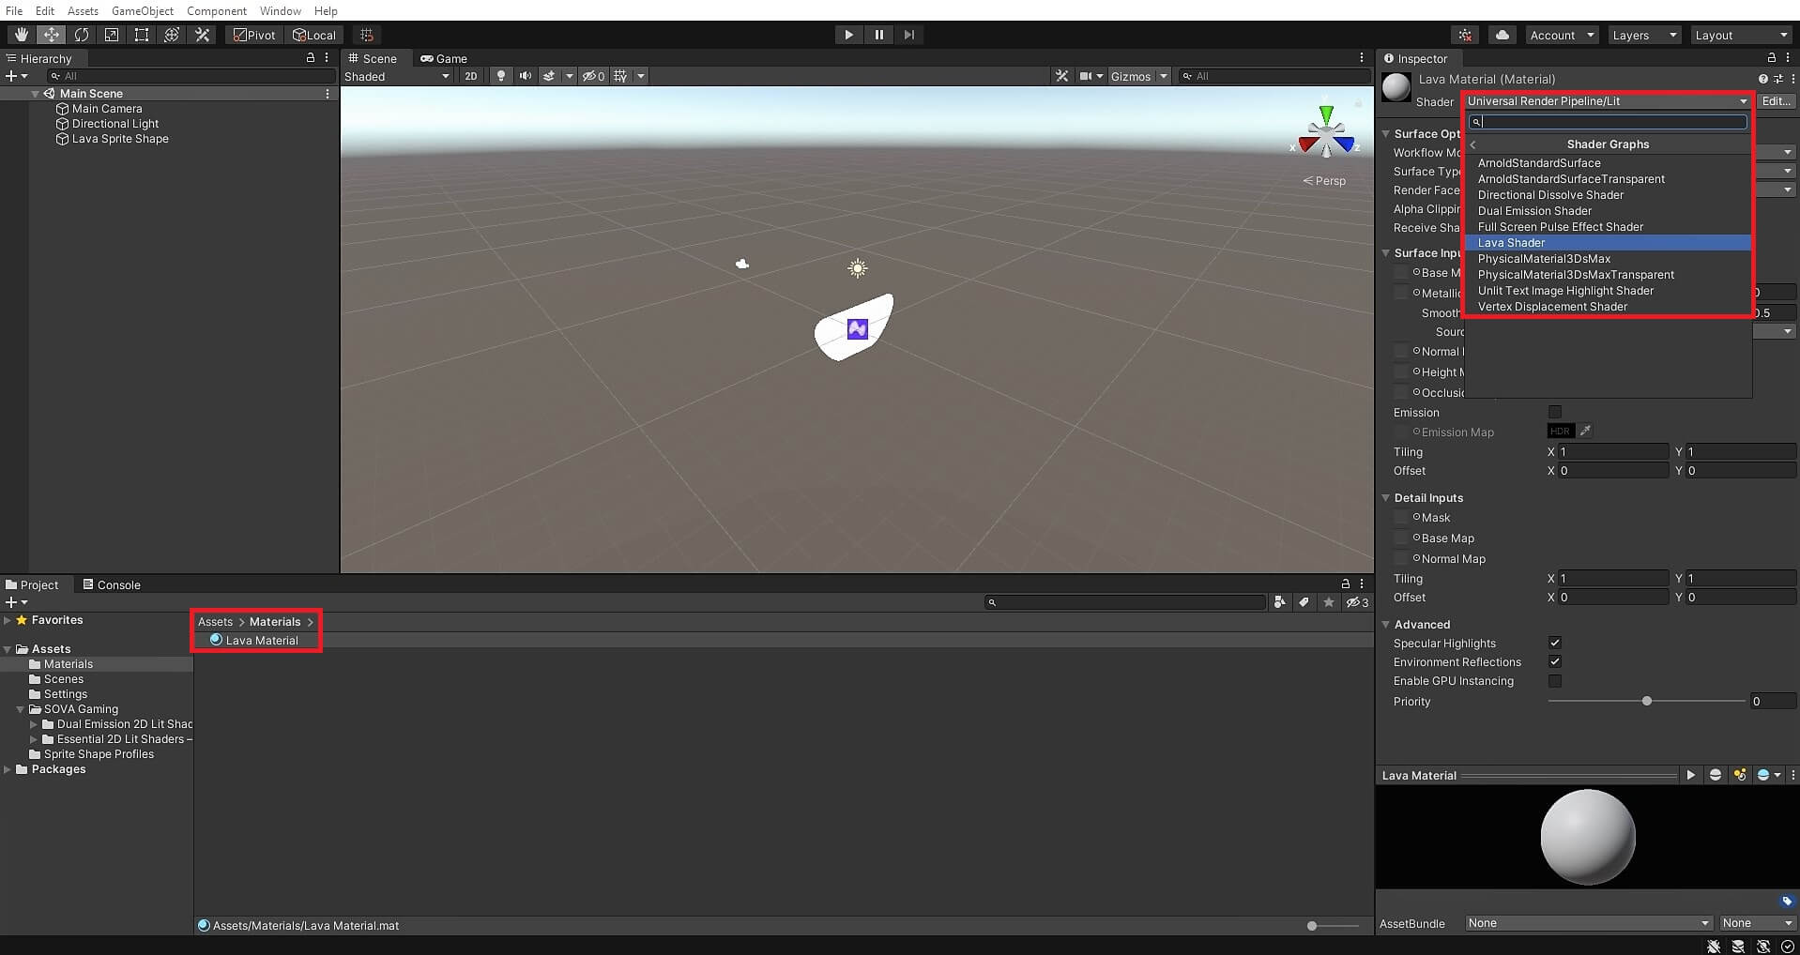The height and width of the screenshot is (955, 1800).
Task: Toggle grid snapping icon in toolbar
Action: click(x=367, y=35)
